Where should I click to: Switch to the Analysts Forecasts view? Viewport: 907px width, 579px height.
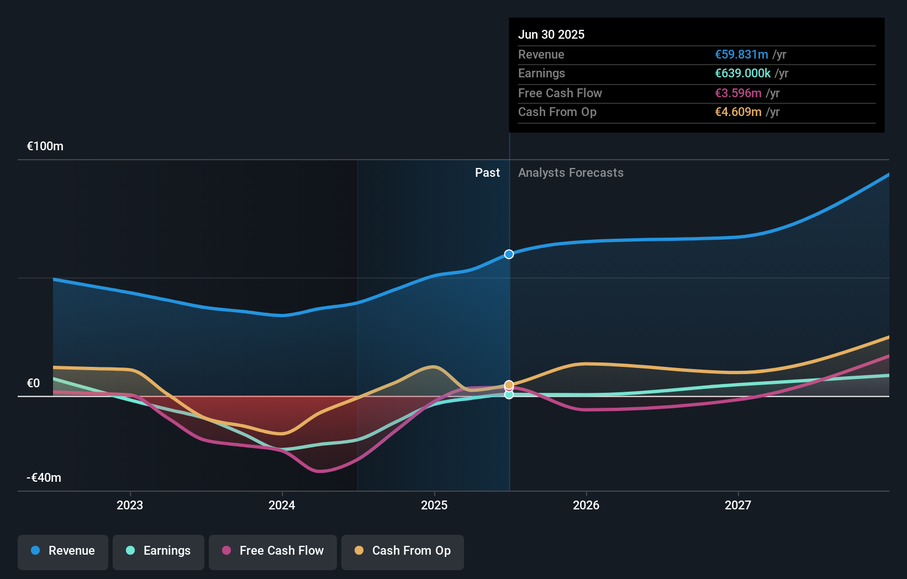(571, 172)
